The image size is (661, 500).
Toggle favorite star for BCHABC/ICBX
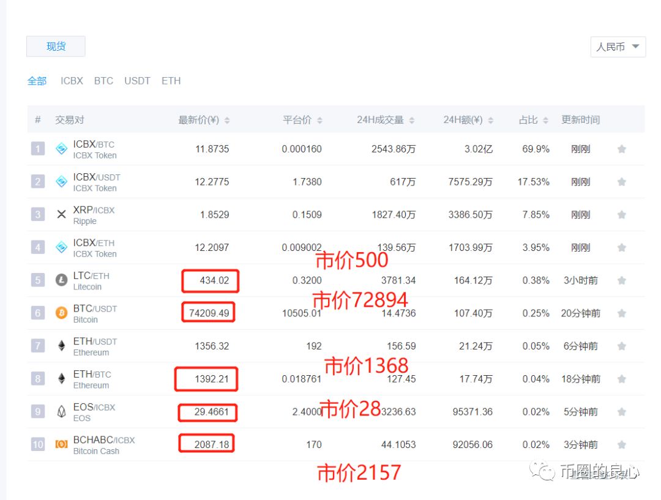621,445
